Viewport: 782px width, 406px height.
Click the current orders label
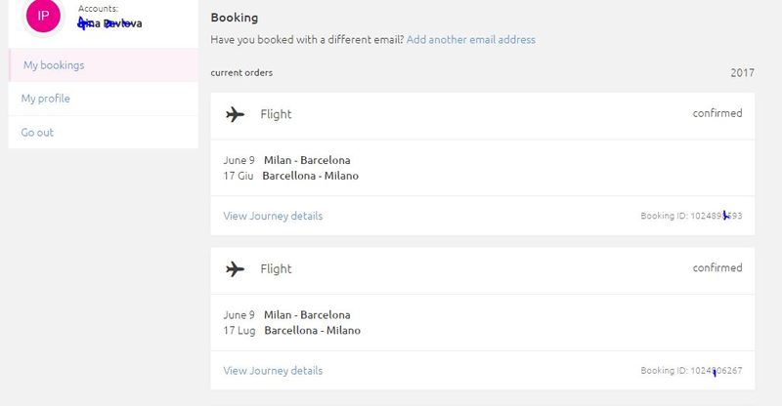coord(241,73)
